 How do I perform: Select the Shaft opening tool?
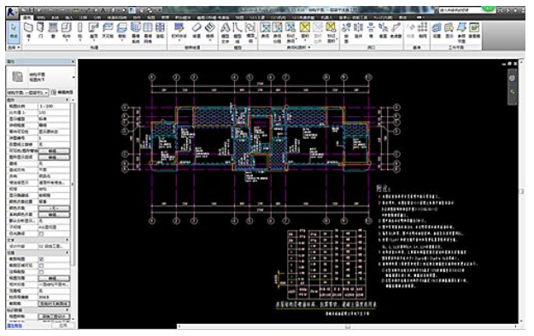(358, 30)
